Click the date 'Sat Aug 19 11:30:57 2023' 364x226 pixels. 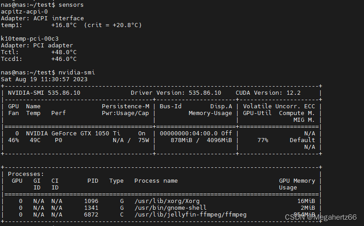pos(44,79)
